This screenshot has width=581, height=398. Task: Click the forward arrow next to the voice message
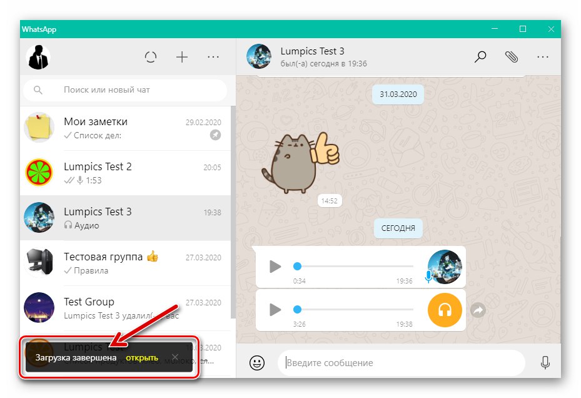click(478, 310)
